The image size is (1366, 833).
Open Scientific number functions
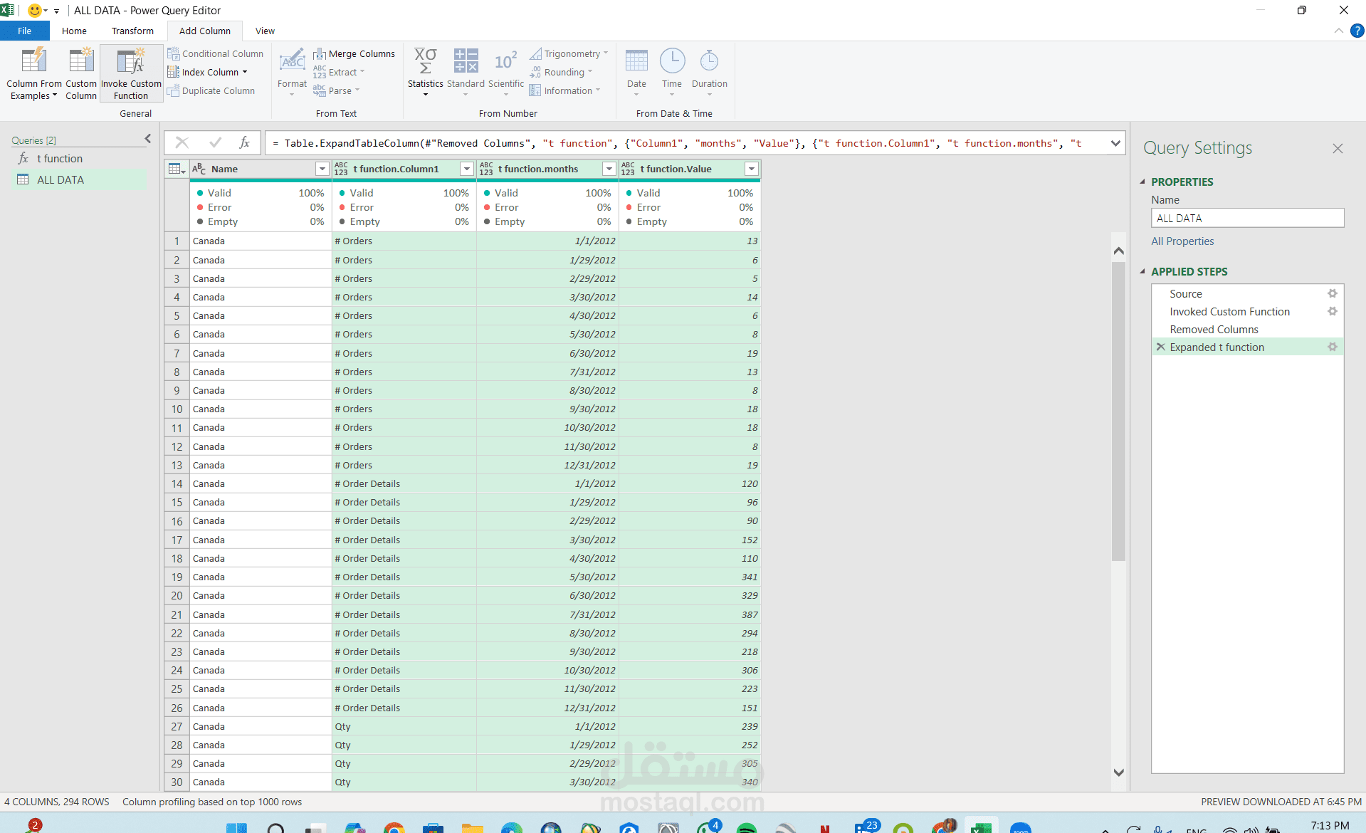pyautogui.click(x=505, y=73)
